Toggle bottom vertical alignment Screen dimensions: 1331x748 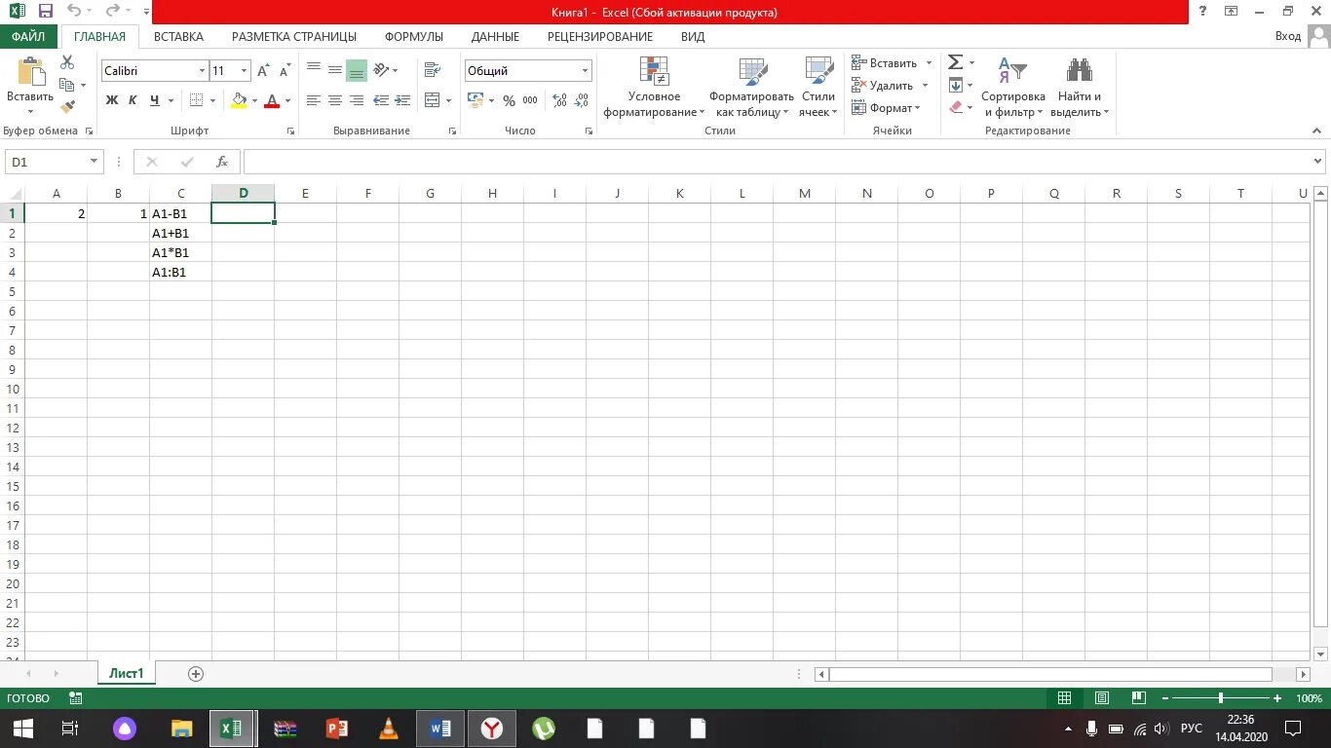coord(357,70)
